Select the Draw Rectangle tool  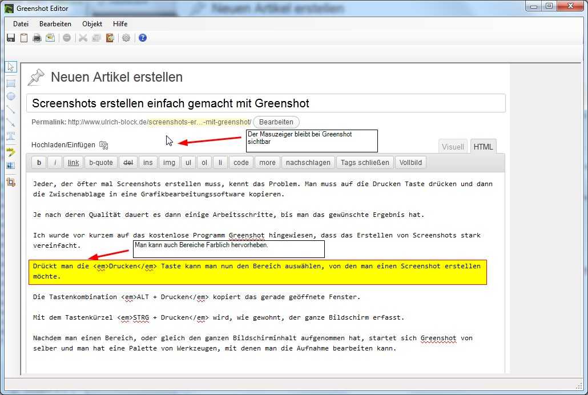[x=11, y=83]
